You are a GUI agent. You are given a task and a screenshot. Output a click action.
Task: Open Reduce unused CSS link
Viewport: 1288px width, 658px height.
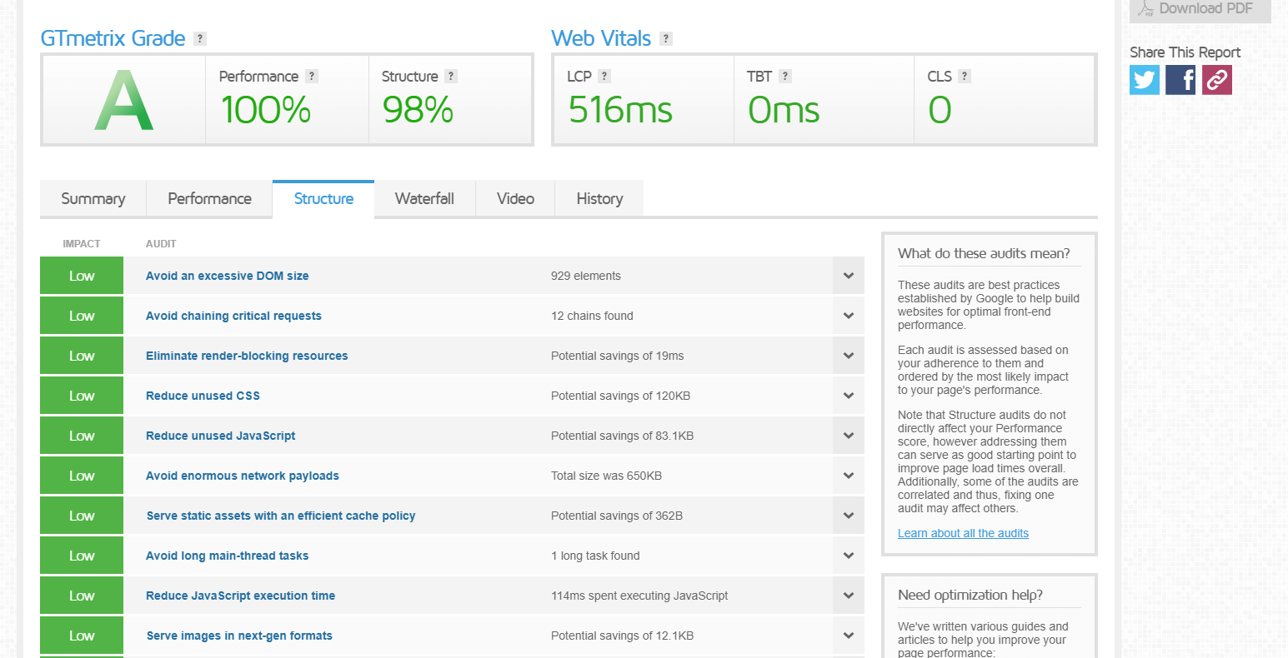coord(203,396)
